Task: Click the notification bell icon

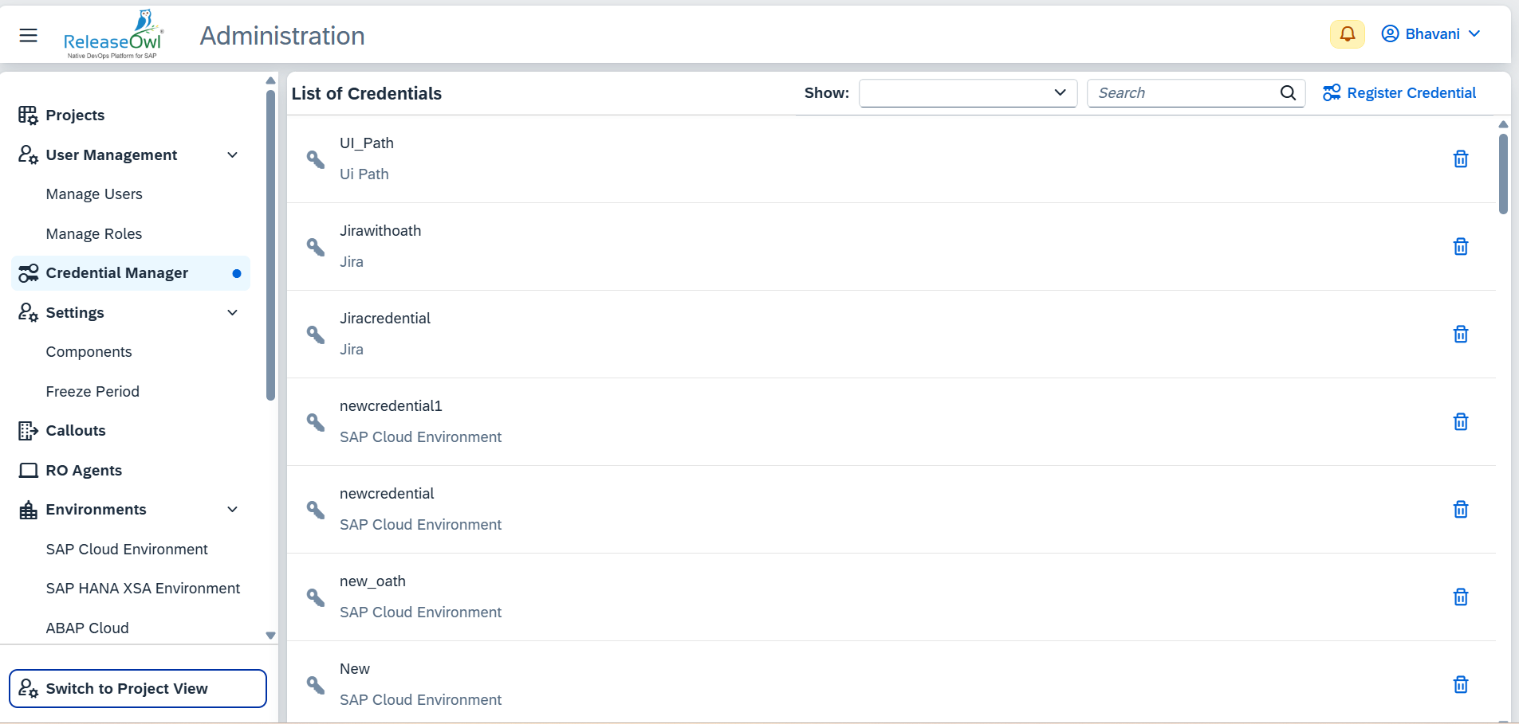Action: click(x=1347, y=34)
